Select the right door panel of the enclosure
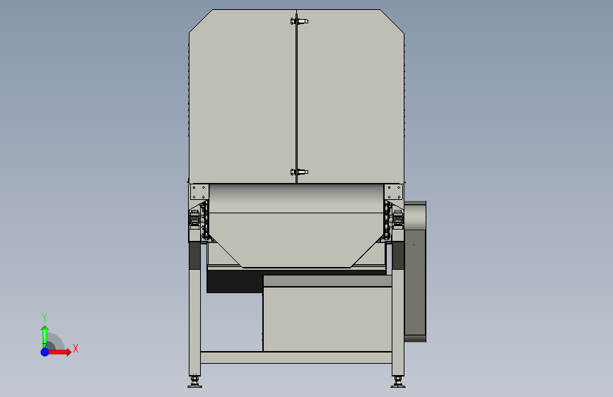The height and width of the screenshot is (397, 613). pyautogui.click(x=350, y=96)
